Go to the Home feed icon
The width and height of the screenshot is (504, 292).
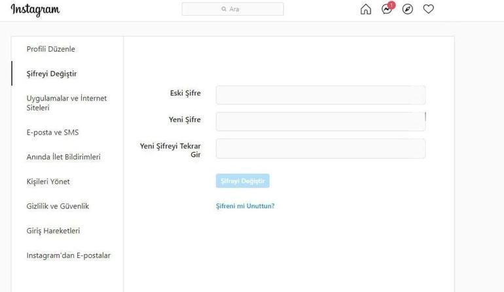click(x=366, y=9)
